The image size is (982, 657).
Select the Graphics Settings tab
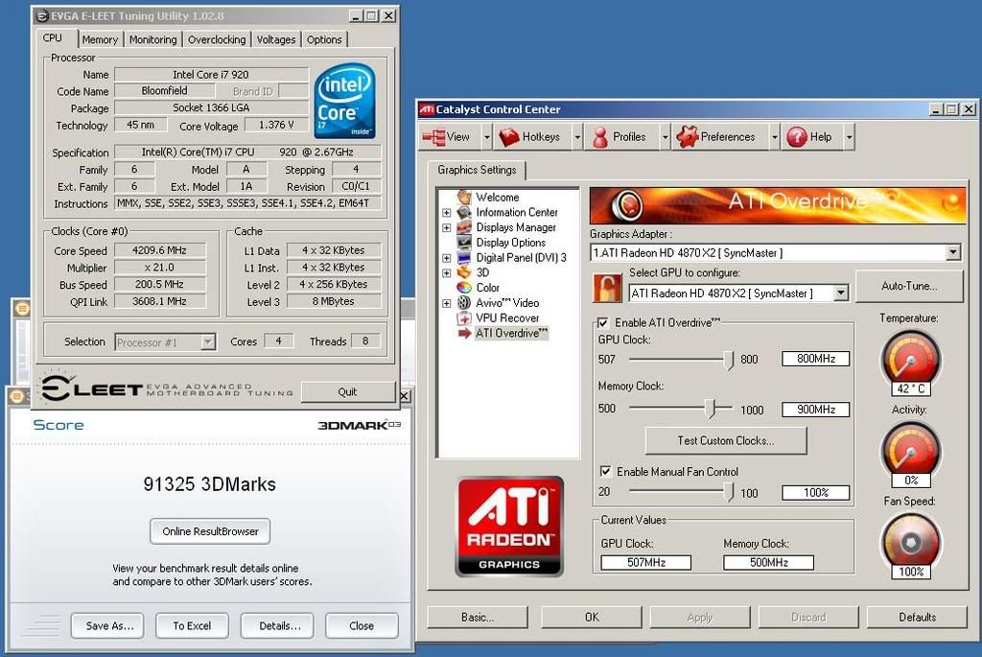477,170
